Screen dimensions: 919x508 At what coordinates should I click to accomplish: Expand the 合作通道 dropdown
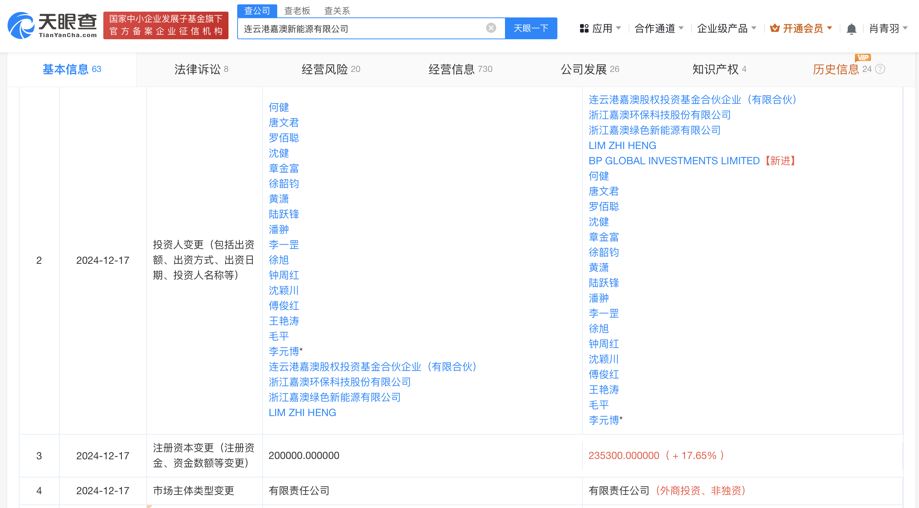(681, 28)
